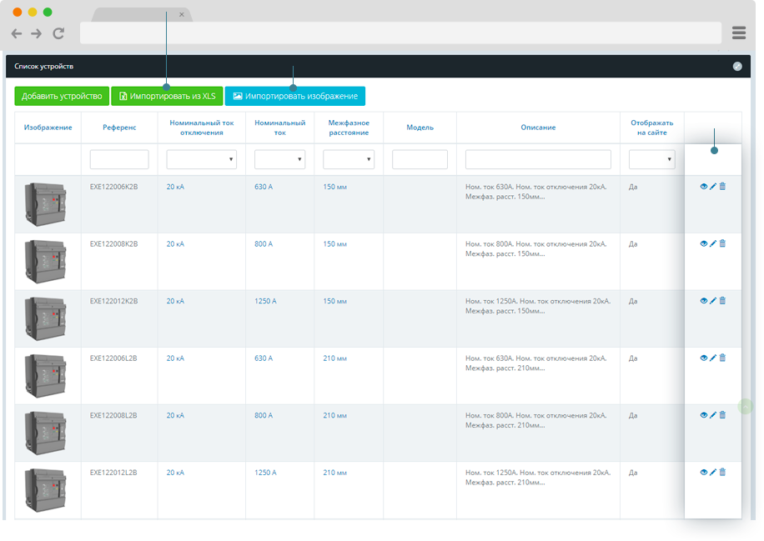Click the browser address bar
Image resolution: width=764 pixels, height=541 pixels.
click(400, 33)
